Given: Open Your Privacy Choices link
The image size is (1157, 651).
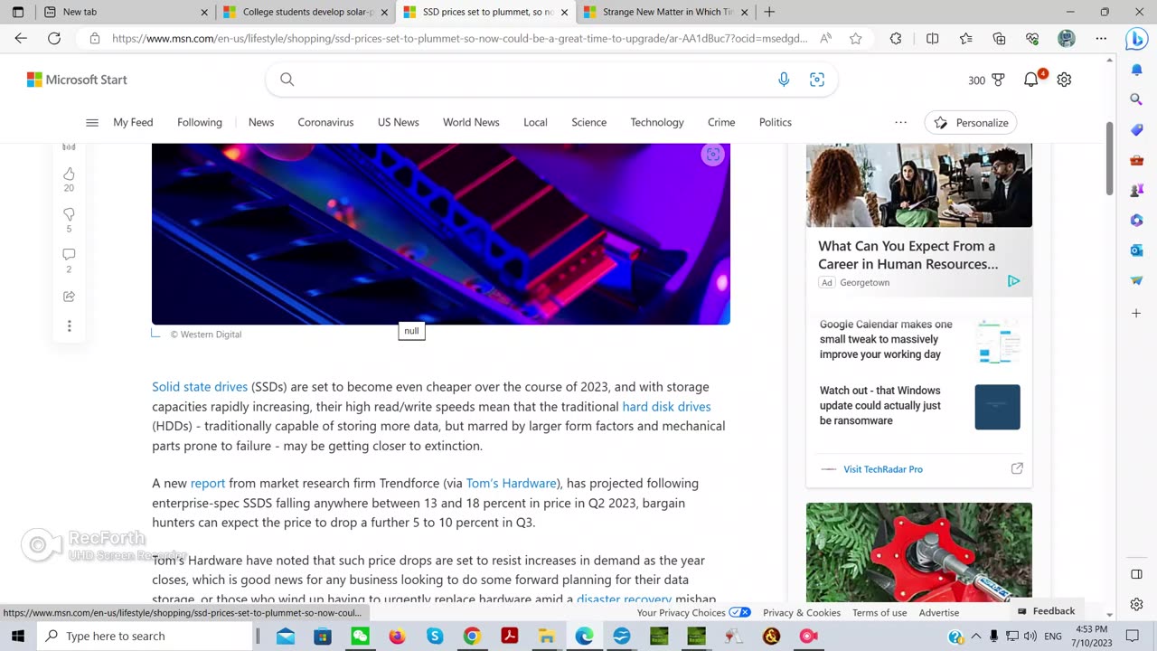Looking at the screenshot, I should (693, 612).
